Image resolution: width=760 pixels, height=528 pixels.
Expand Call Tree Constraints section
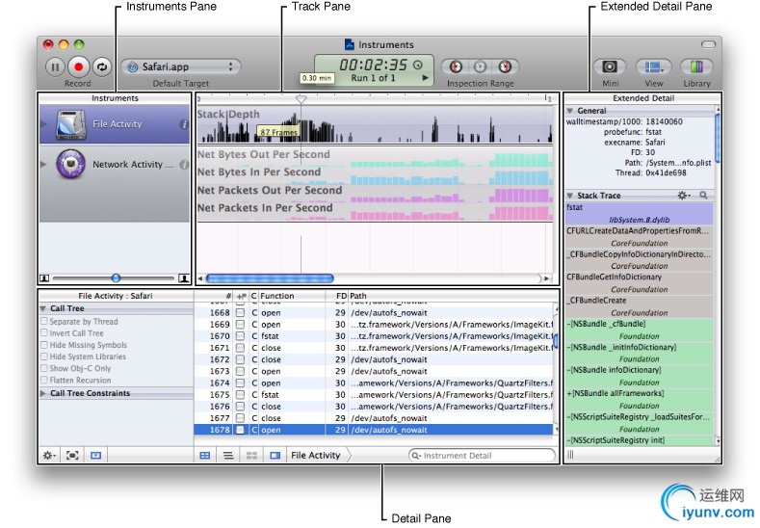click(x=43, y=393)
